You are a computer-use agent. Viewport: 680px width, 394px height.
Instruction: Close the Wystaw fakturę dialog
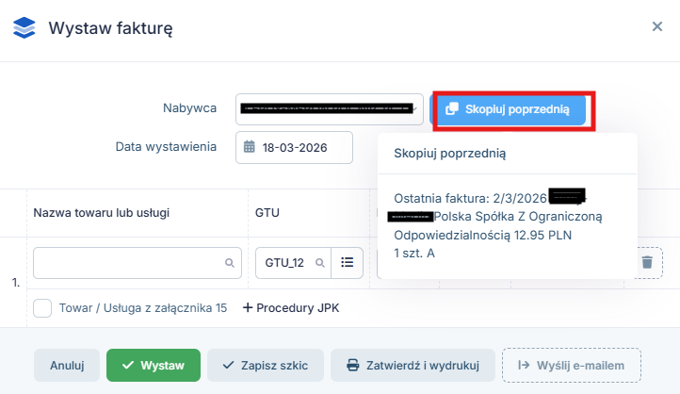[657, 26]
